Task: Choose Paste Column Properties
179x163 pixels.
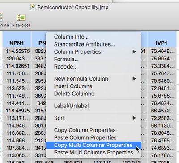Action: click(85, 137)
